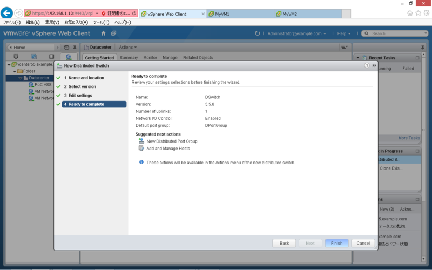
Task: Show the Failed tasks tab
Action: pyautogui.click(x=408, y=69)
